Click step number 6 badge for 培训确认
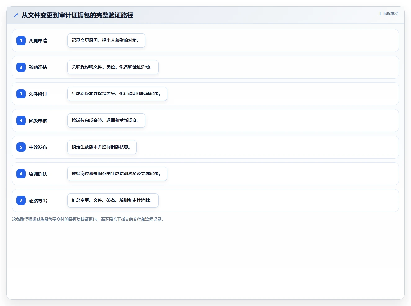 pyautogui.click(x=21, y=174)
